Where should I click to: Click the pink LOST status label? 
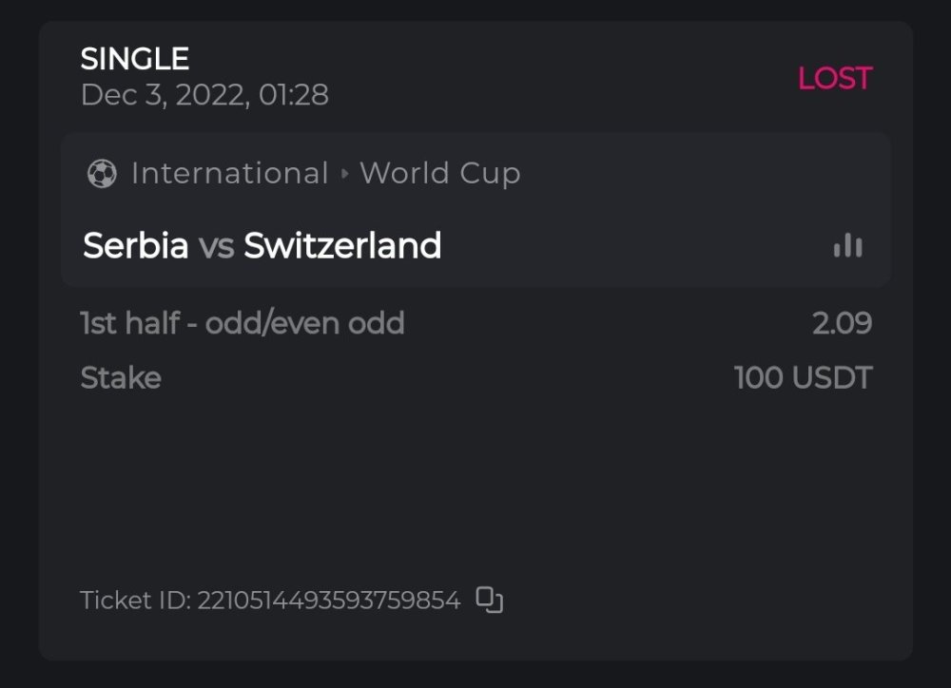[834, 78]
